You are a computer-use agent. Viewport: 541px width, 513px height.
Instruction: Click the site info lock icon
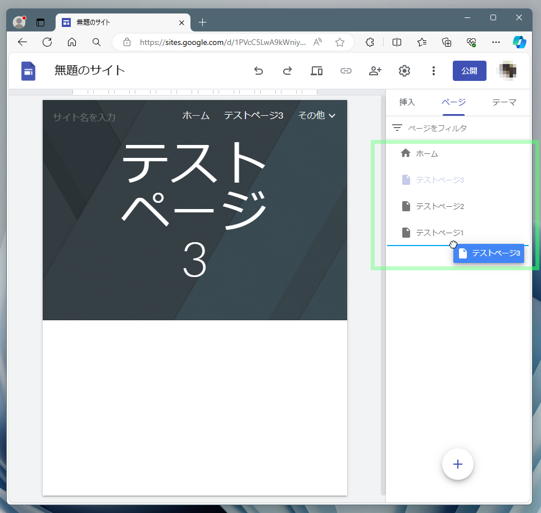(127, 42)
